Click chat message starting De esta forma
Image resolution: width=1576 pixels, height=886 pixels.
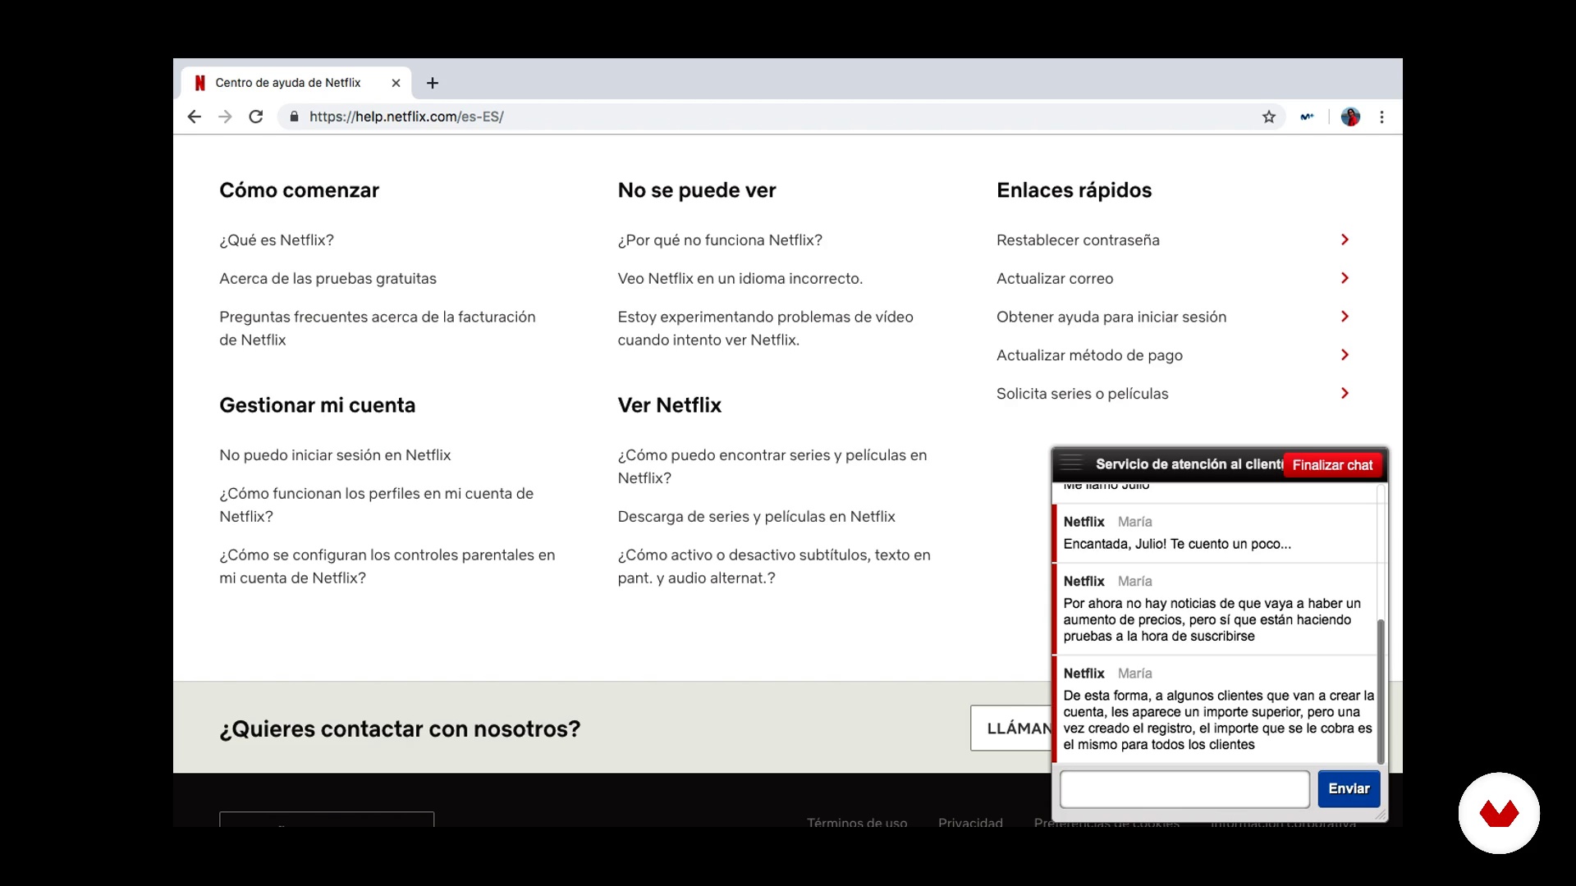click(1218, 720)
